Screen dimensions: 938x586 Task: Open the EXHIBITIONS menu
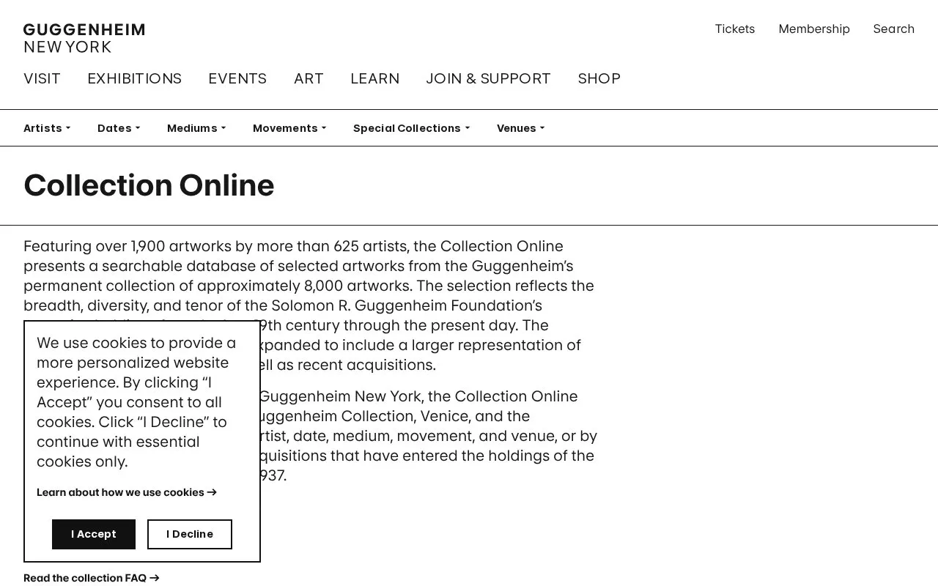click(134, 78)
